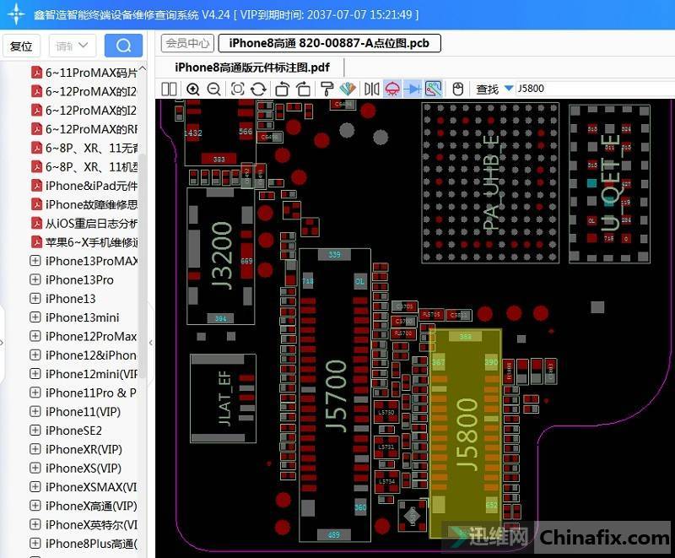Open the search dropdown arrow beside 查找

coord(509,89)
